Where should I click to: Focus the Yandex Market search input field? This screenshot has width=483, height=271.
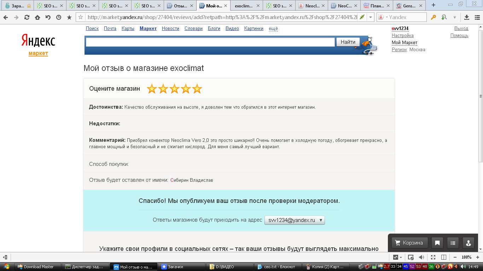[210, 42]
